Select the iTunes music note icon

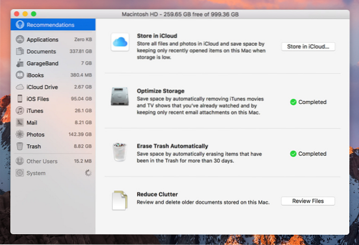coord(20,111)
